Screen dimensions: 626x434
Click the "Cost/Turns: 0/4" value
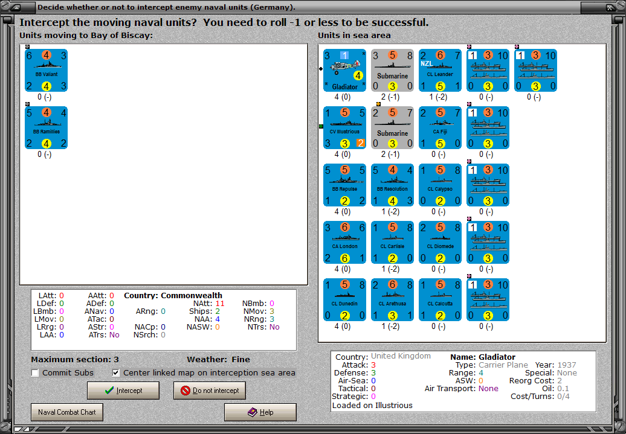coord(540,397)
